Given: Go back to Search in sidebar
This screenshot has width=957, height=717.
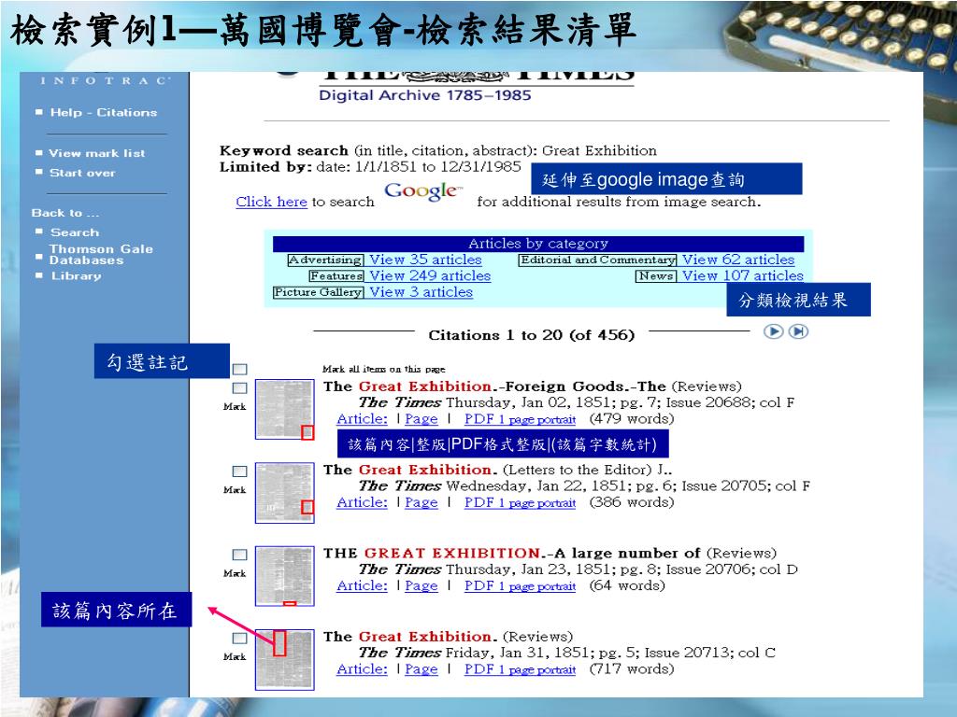Looking at the screenshot, I should pos(75,232).
